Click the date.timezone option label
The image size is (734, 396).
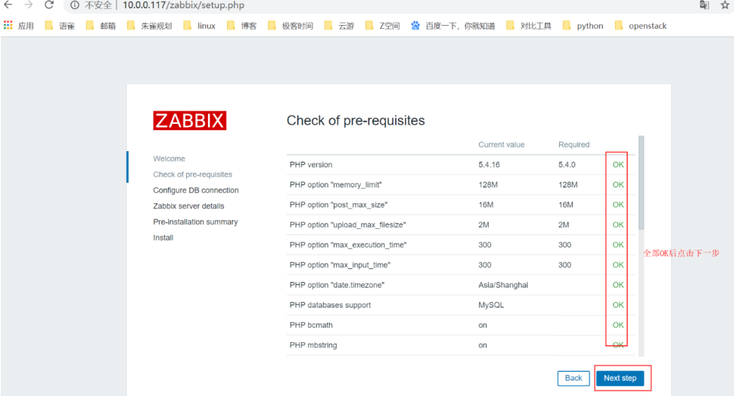(x=337, y=285)
